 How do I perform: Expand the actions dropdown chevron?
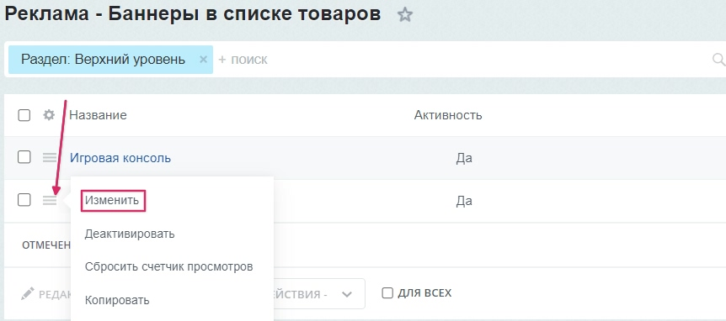click(x=347, y=294)
